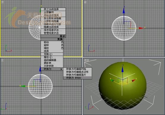Open 曲线编辑器... from the quad menu
165x115 pixels.
tap(52, 60)
